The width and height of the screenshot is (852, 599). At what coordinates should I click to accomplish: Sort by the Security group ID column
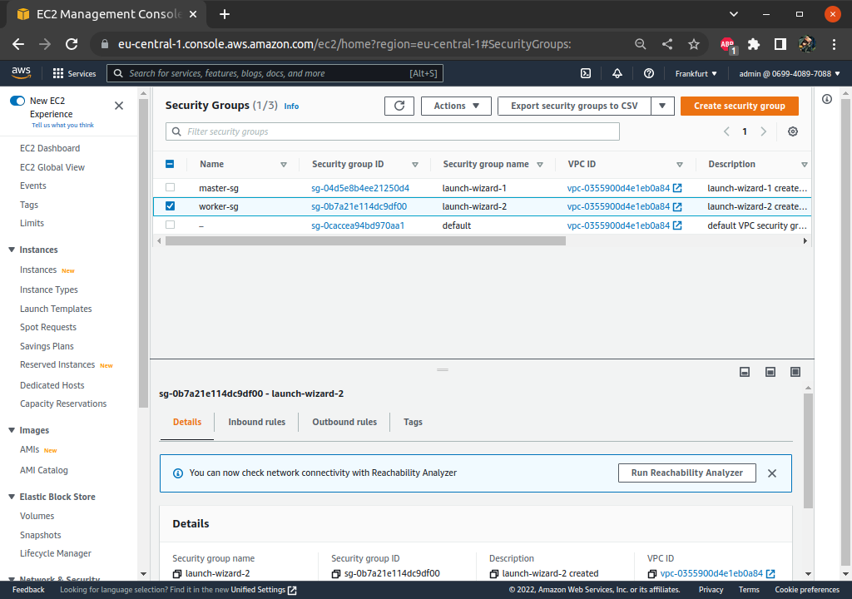(x=415, y=165)
